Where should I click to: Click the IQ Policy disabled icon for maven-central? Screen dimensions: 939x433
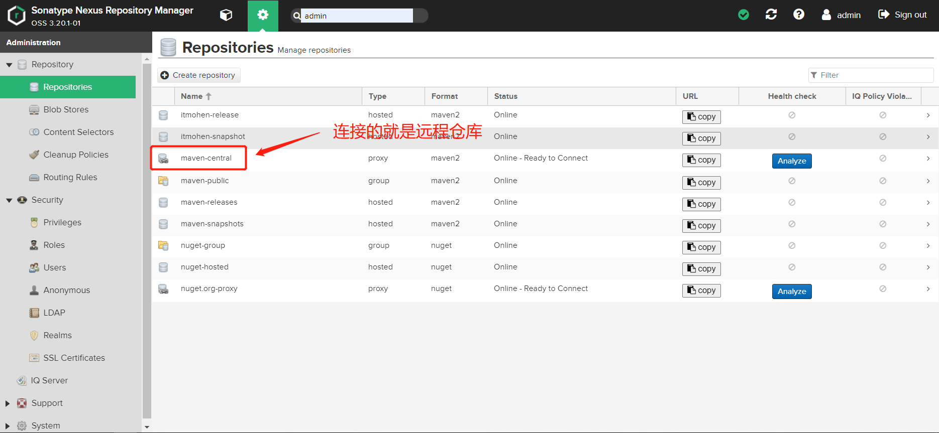[883, 158]
